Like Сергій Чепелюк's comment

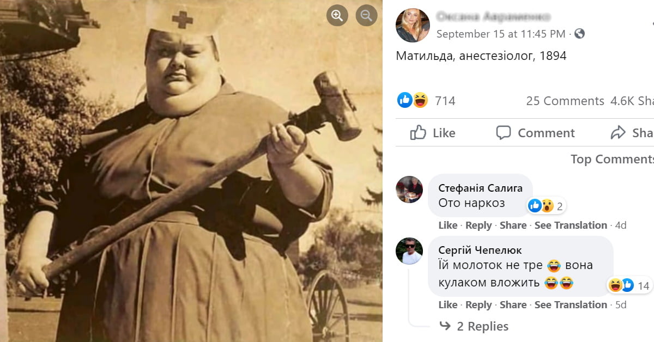[x=447, y=305]
